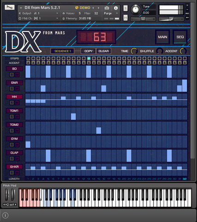Viewport: 197px width, 222px height.
Task: Click the Mod wheel
Action: point(13,195)
